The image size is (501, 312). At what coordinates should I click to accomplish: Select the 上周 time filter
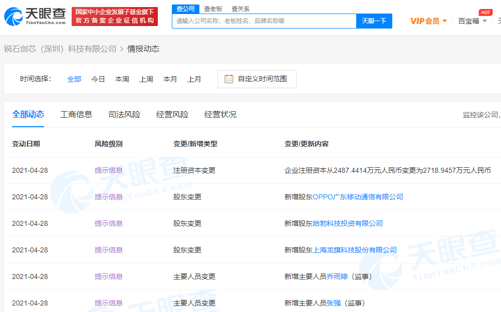tap(146, 79)
